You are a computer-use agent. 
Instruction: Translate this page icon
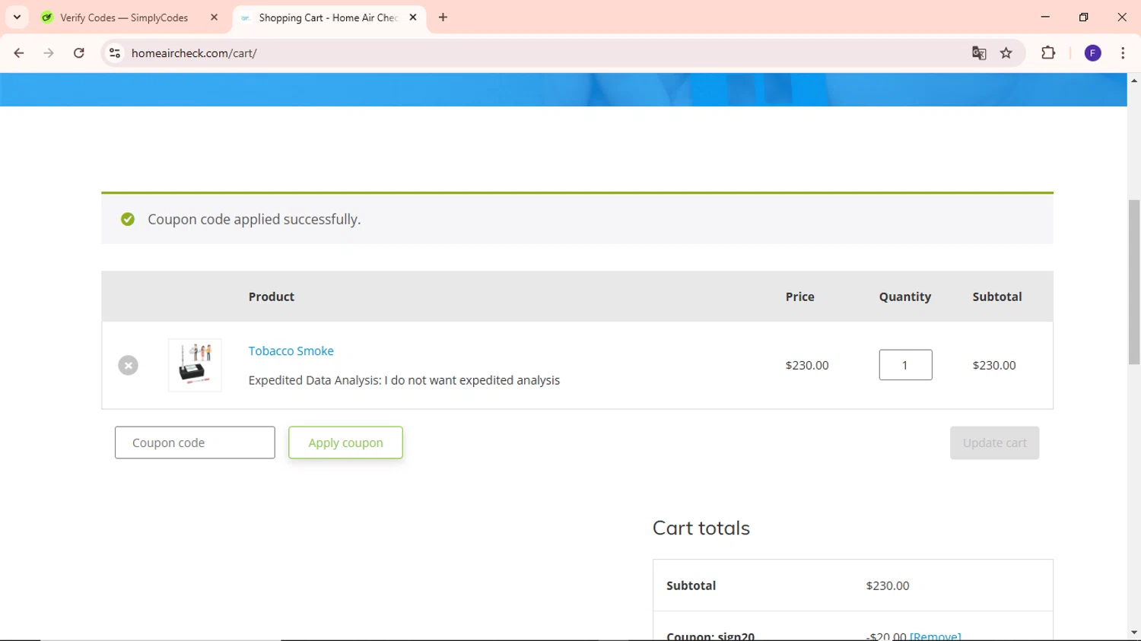click(x=979, y=53)
